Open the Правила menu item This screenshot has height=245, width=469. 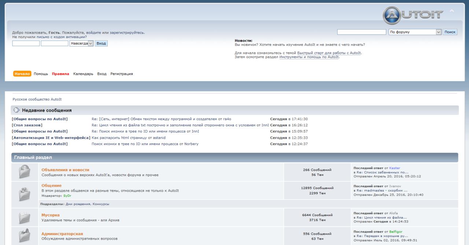pos(60,74)
